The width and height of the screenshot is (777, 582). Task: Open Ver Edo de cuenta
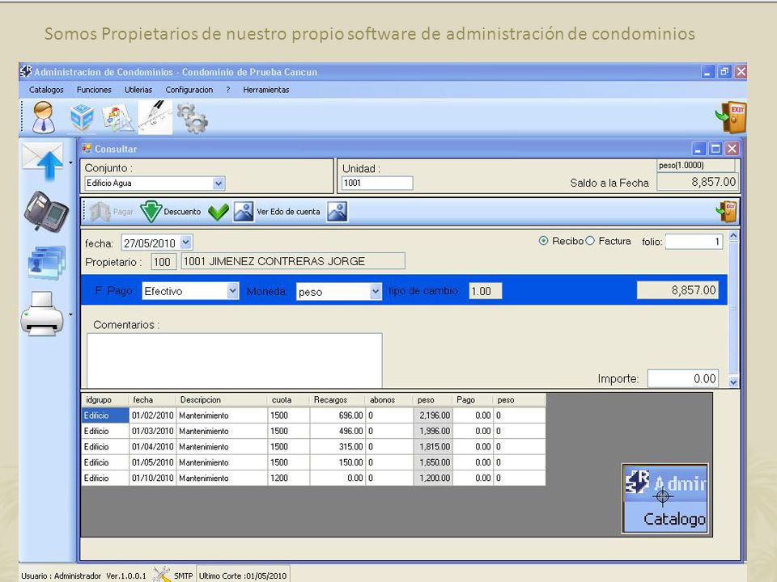[277, 212]
